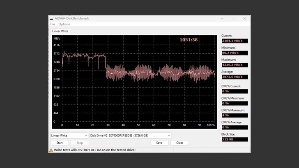
Task: Click the Maximum 4336.3 MB/s value box
Action: (x=235, y=65)
